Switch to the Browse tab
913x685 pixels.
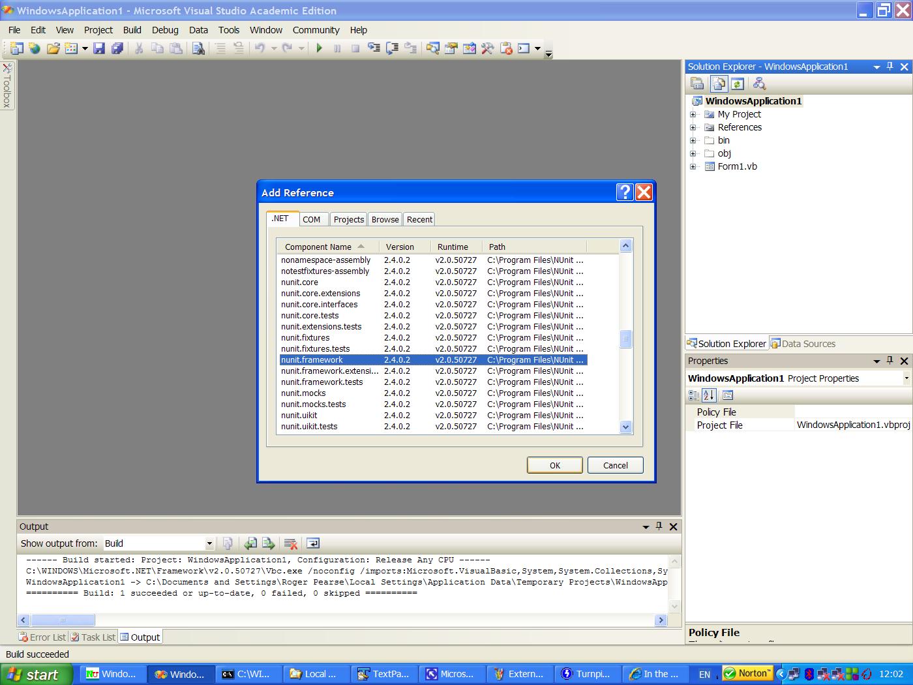click(x=385, y=219)
